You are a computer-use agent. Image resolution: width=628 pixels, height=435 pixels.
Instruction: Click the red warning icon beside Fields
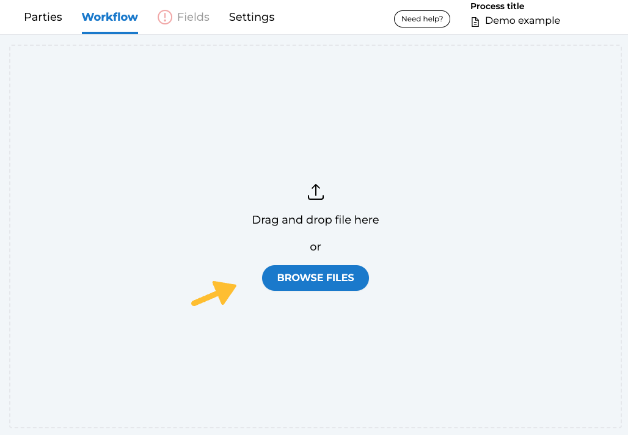tap(165, 17)
